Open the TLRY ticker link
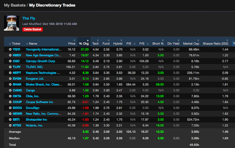The height and width of the screenshot is (148, 235). pyautogui.click(x=17, y=67)
